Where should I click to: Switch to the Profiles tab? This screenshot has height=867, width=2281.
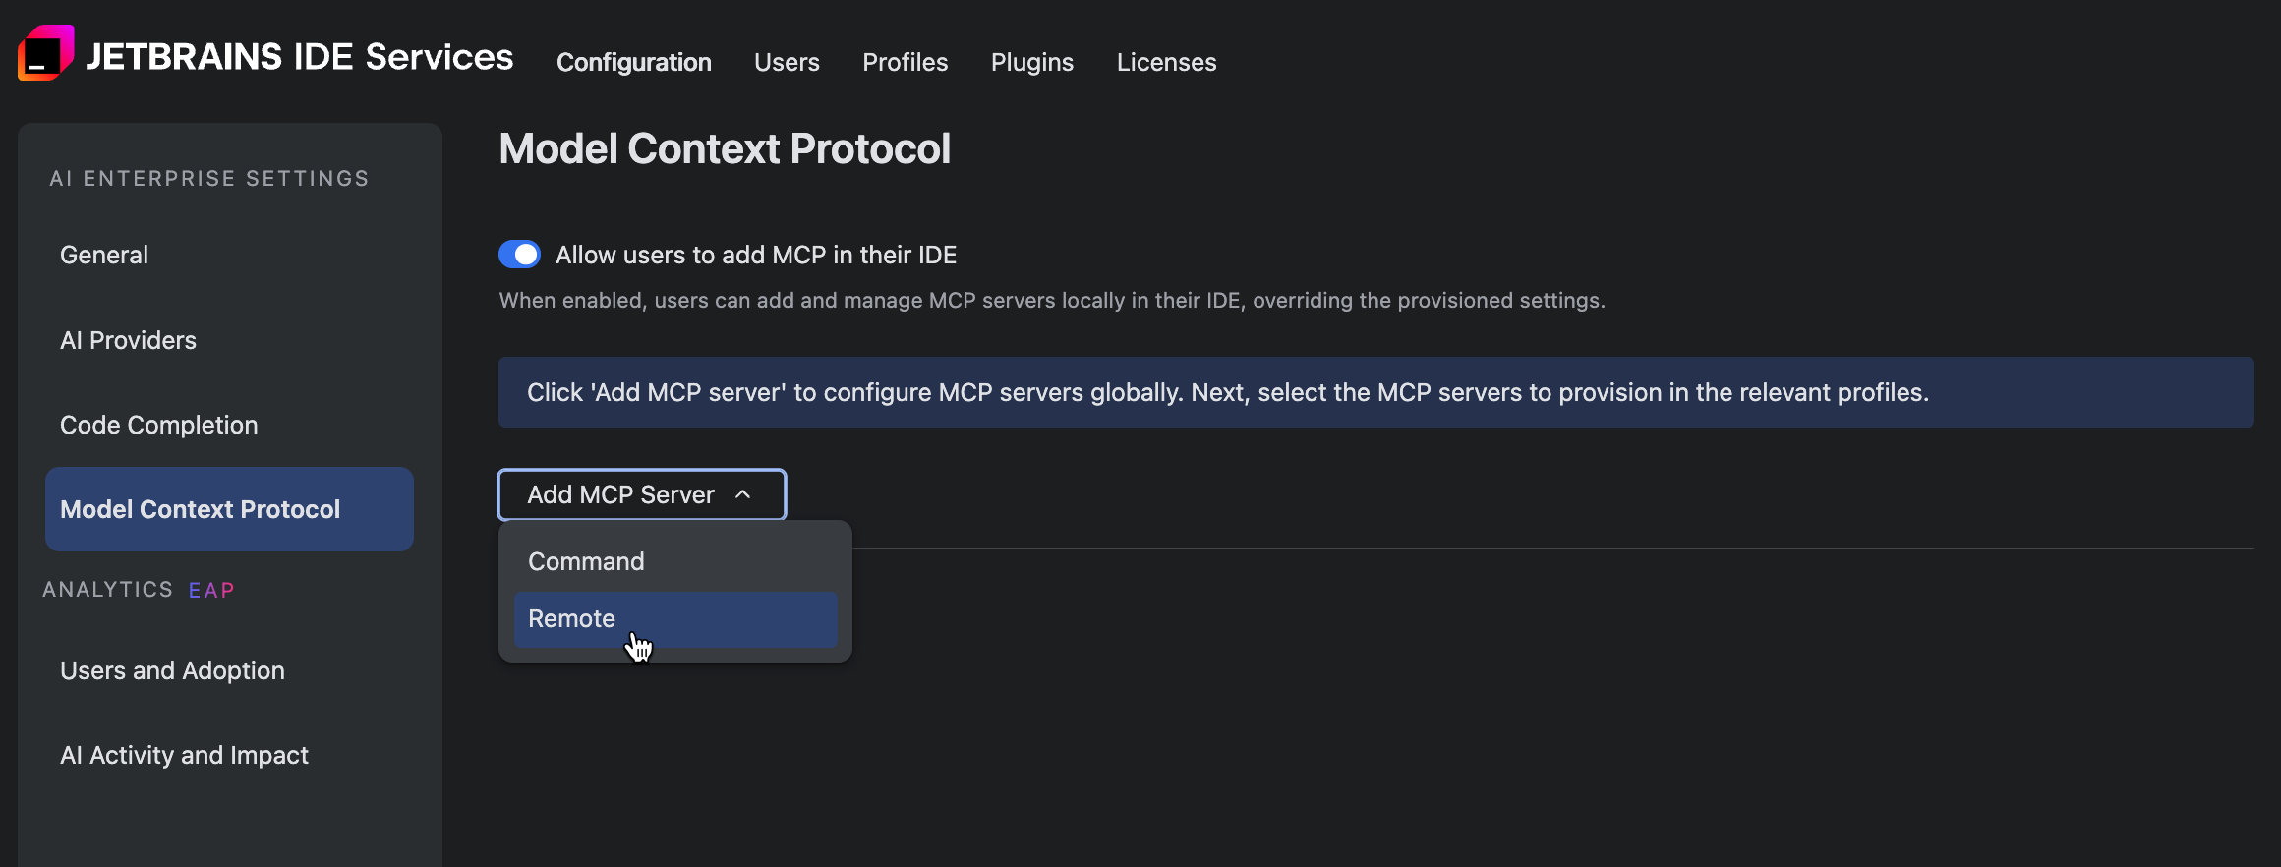click(x=906, y=62)
